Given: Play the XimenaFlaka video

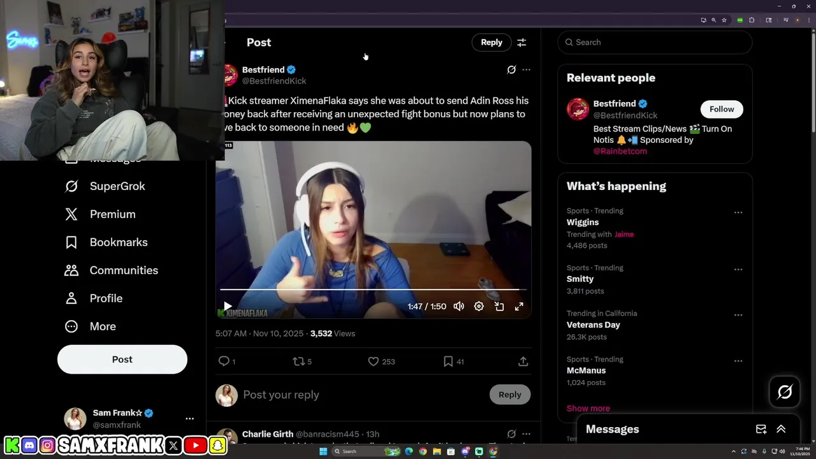Looking at the screenshot, I should pyautogui.click(x=228, y=307).
